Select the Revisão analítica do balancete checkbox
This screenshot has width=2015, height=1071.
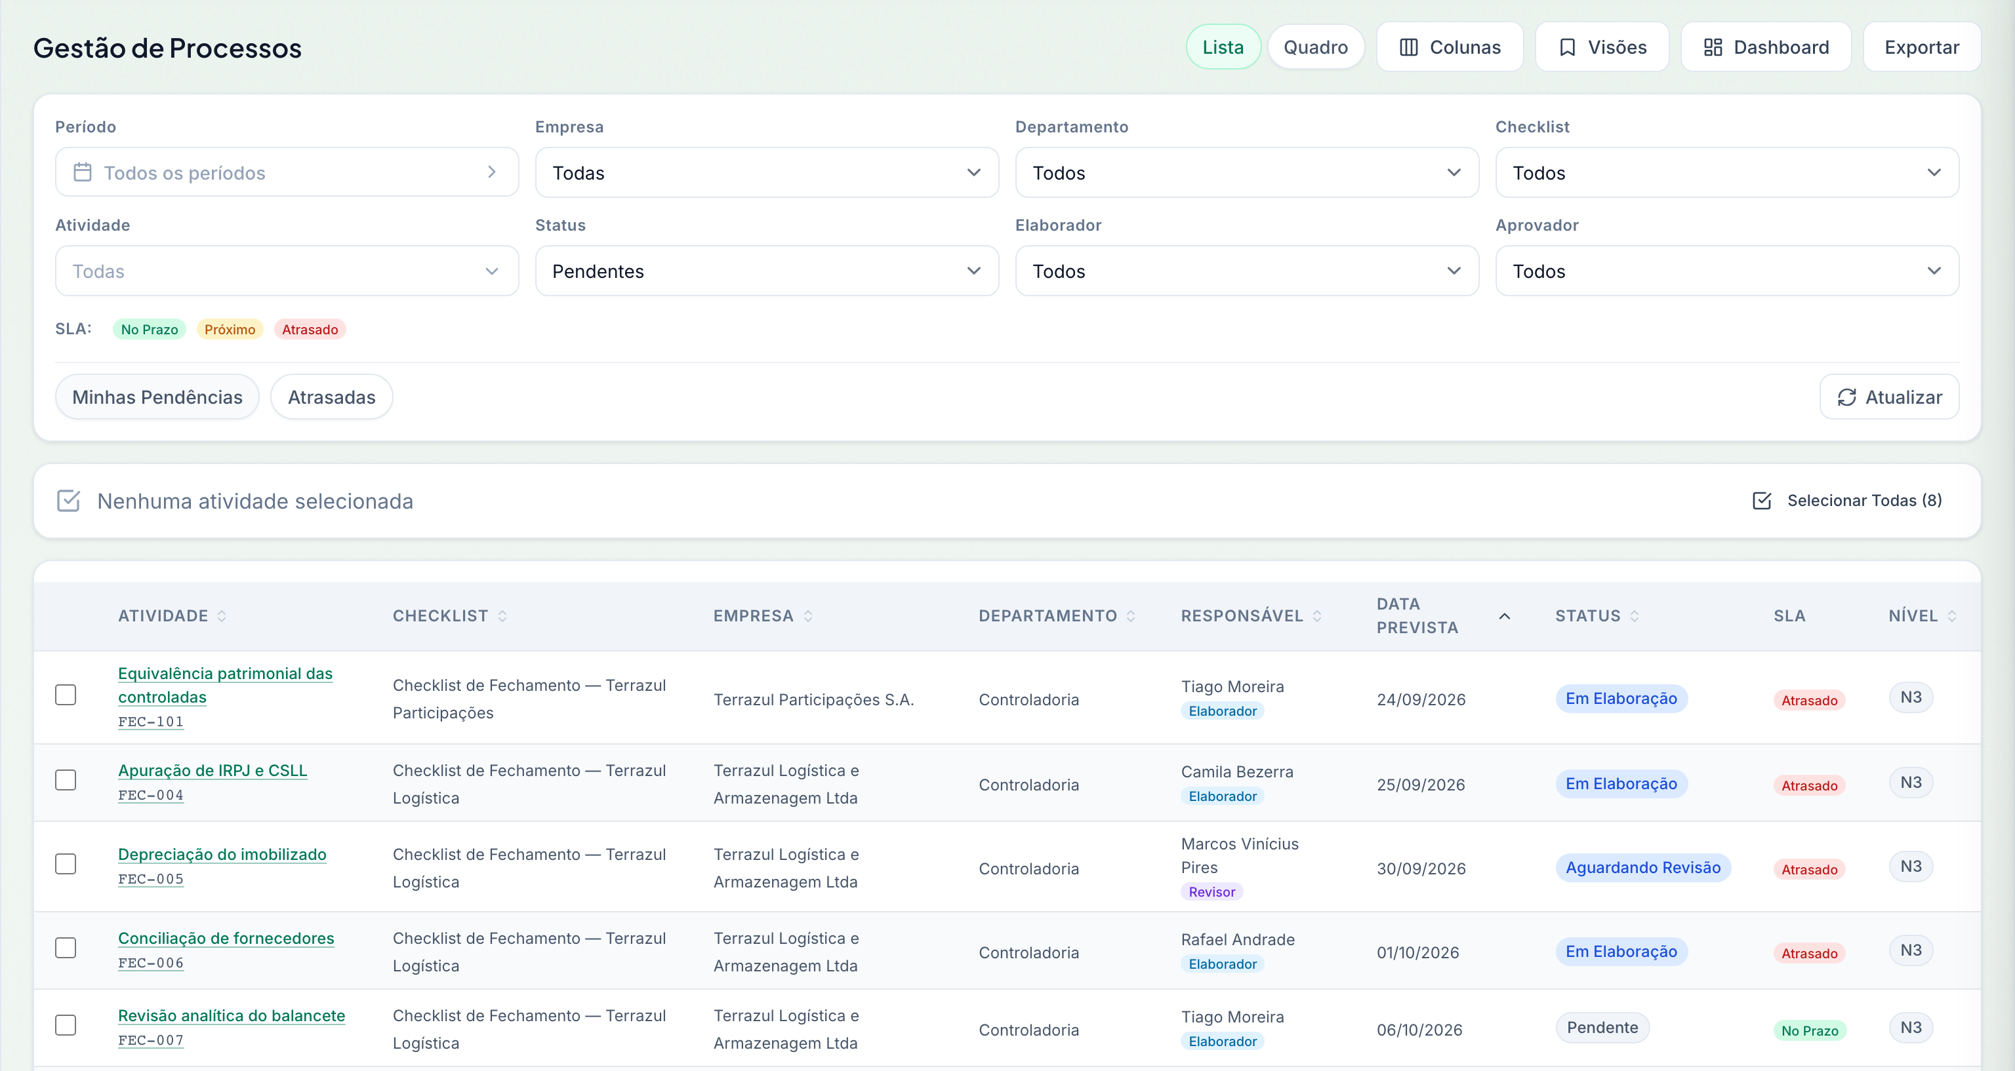[66, 1024]
